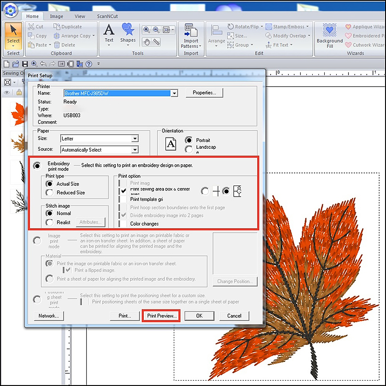Open the paper Source dropdown
Viewport: 386px width, 386px height.
point(135,150)
